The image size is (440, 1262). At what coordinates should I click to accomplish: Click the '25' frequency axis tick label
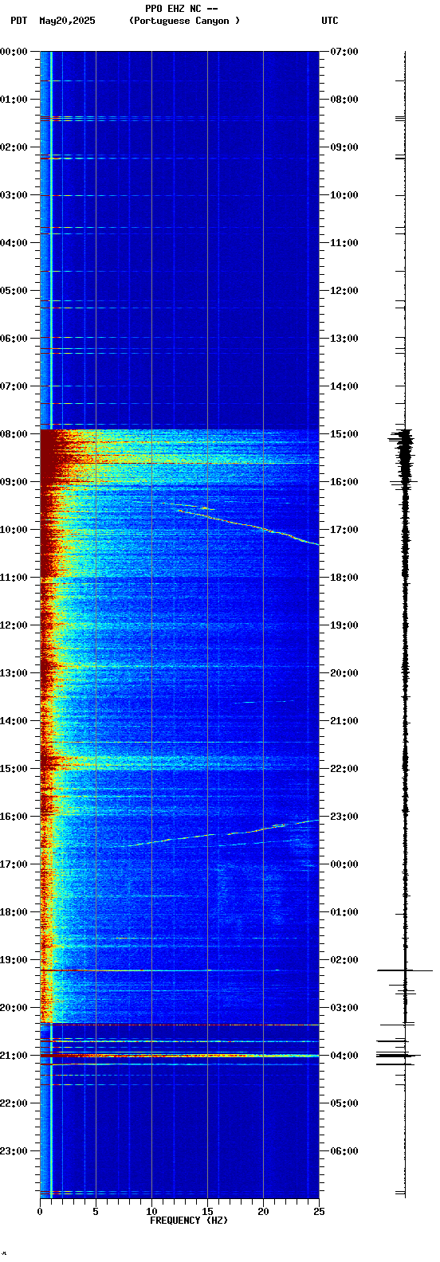[319, 1212]
